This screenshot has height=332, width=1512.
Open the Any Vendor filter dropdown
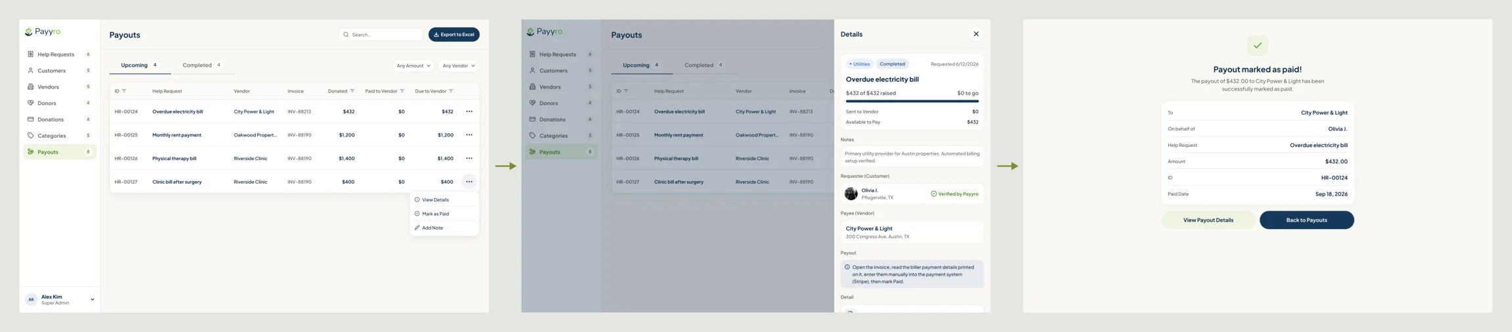click(458, 66)
